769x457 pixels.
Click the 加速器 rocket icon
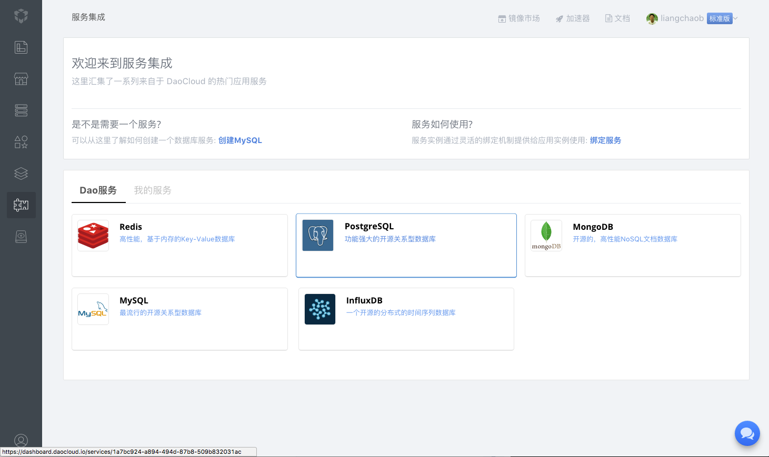click(x=560, y=19)
